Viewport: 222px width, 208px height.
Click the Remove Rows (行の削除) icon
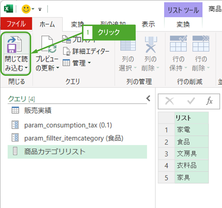201,45
